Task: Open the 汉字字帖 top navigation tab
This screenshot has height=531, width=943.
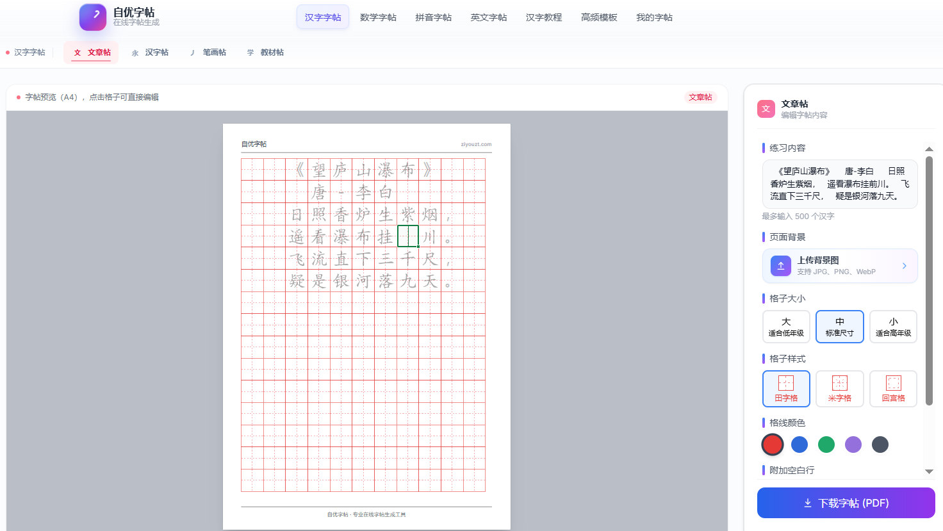Action: tap(323, 17)
